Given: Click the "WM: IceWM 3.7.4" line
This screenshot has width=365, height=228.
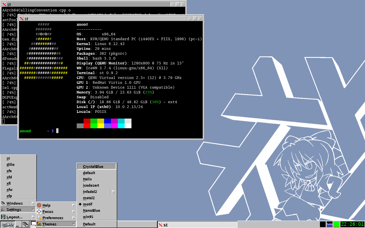Looking at the screenshot, I should click(x=122, y=68).
